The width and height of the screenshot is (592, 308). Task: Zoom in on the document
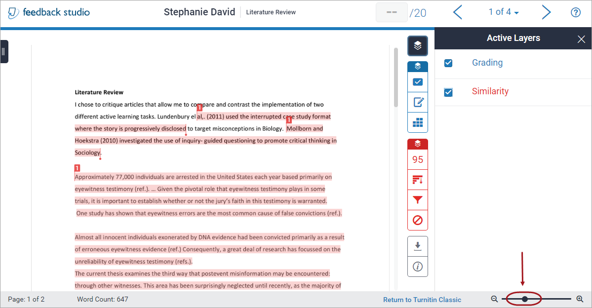pos(580,299)
